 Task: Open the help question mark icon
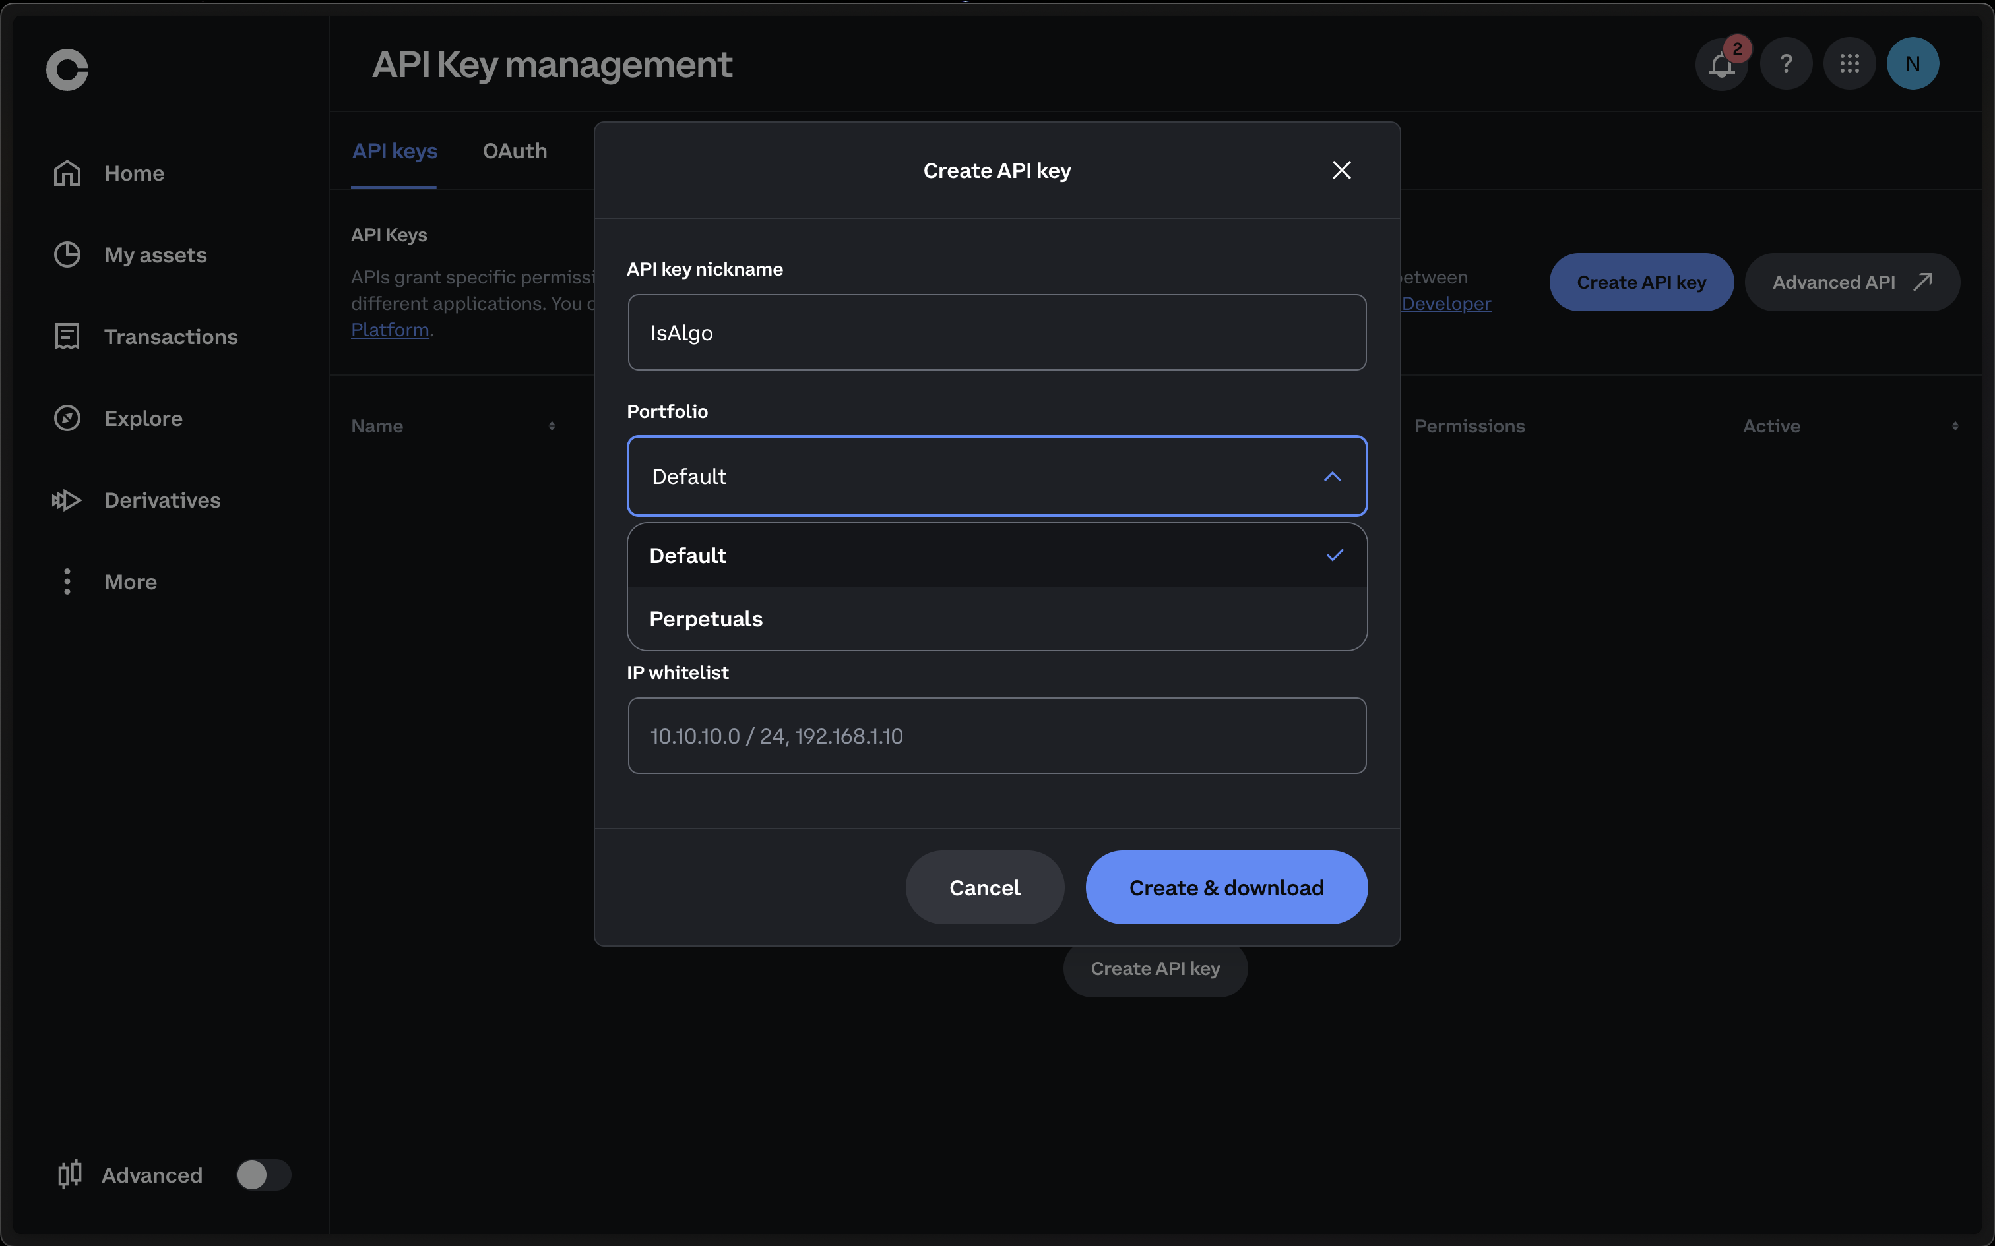(1786, 63)
